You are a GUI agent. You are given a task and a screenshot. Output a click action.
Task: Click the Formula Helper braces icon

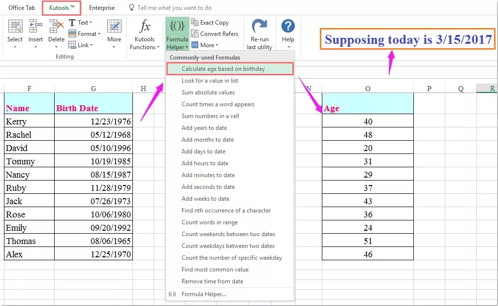pyautogui.click(x=177, y=26)
